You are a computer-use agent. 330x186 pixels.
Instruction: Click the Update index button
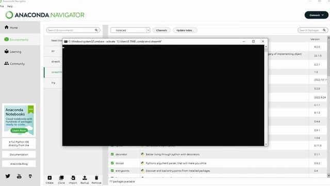tap(185, 30)
